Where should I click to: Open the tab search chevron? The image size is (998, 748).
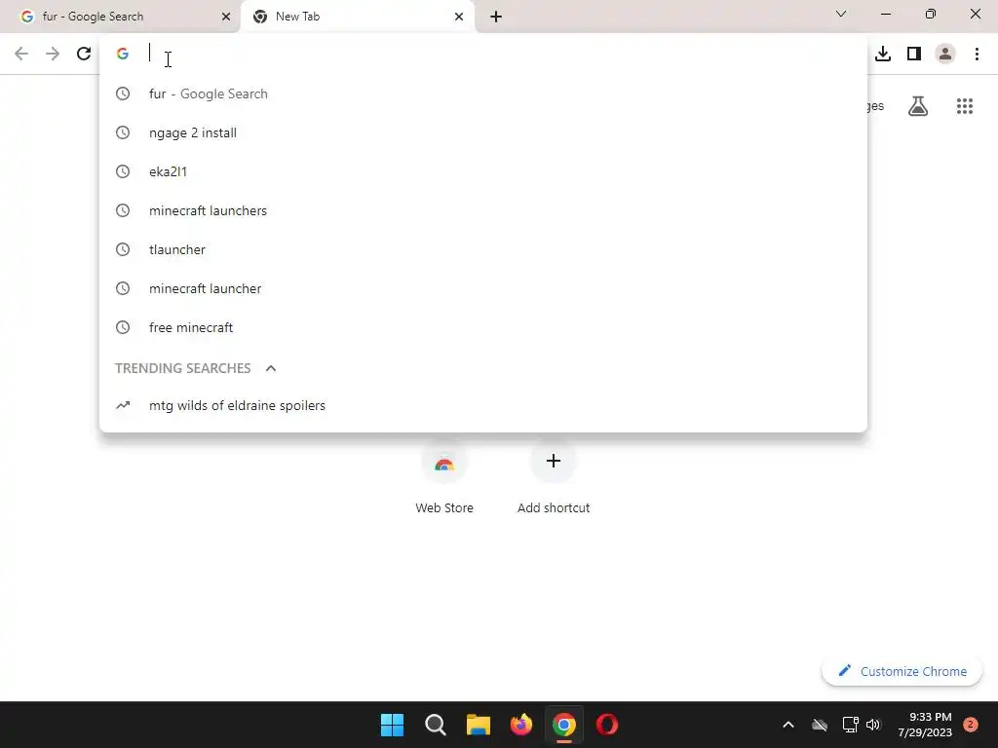pos(841,14)
